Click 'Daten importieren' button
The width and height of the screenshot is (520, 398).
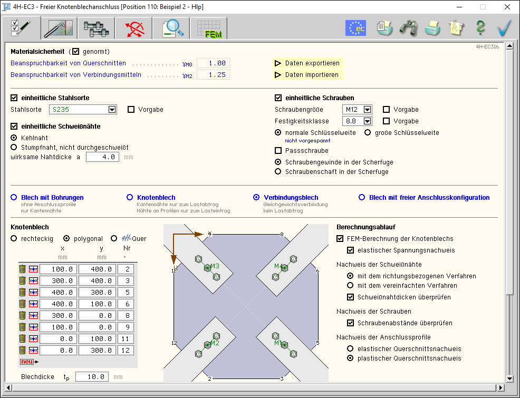(307, 75)
